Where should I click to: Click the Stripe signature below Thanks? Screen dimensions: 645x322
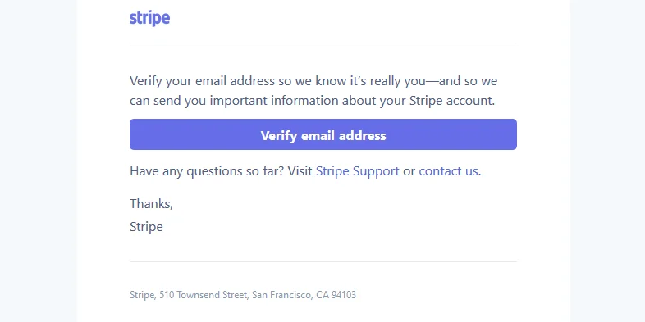coord(146,227)
